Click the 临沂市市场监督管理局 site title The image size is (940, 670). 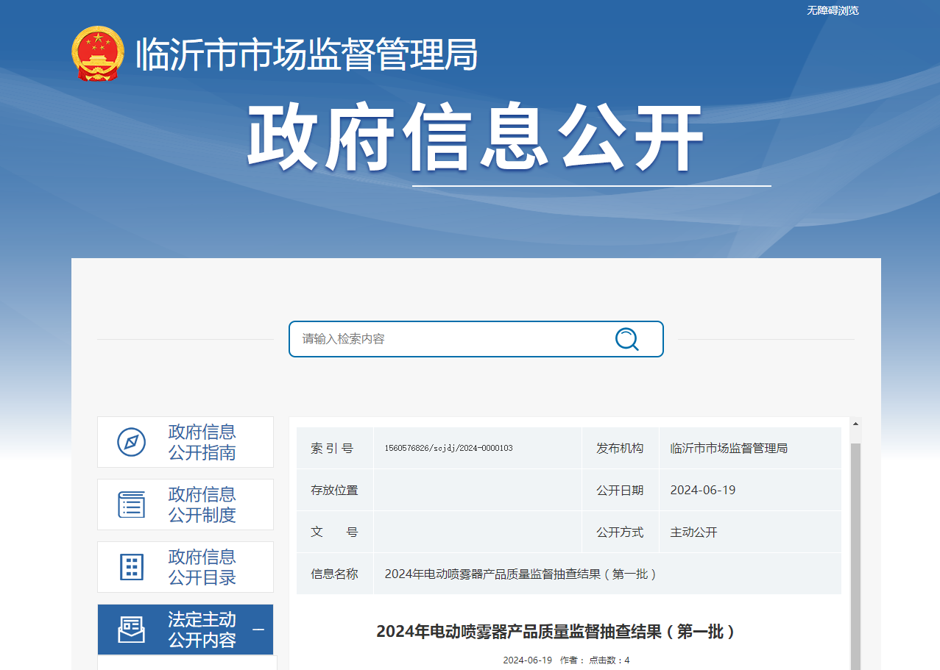coord(306,55)
